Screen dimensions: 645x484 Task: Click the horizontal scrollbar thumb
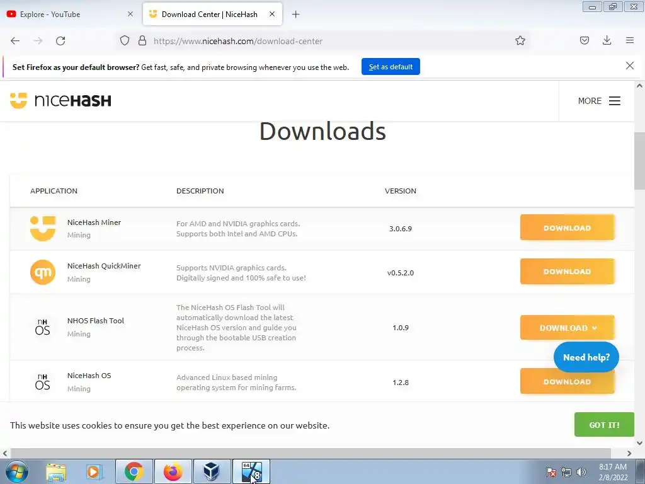tap(311, 453)
